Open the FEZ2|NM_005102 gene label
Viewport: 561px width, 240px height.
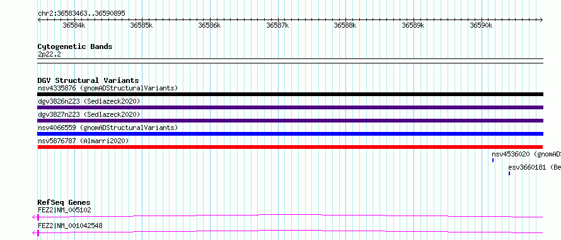coord(64,210)
